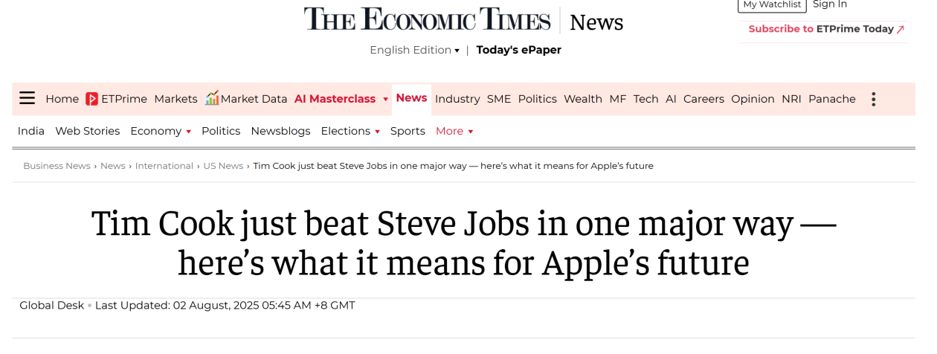Open the Panache section
This screenshot has width=937, height=354.
click(831, 99)
